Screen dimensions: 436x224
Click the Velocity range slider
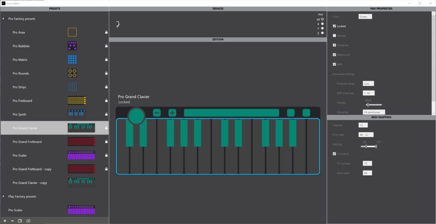[x=369, y=146]
